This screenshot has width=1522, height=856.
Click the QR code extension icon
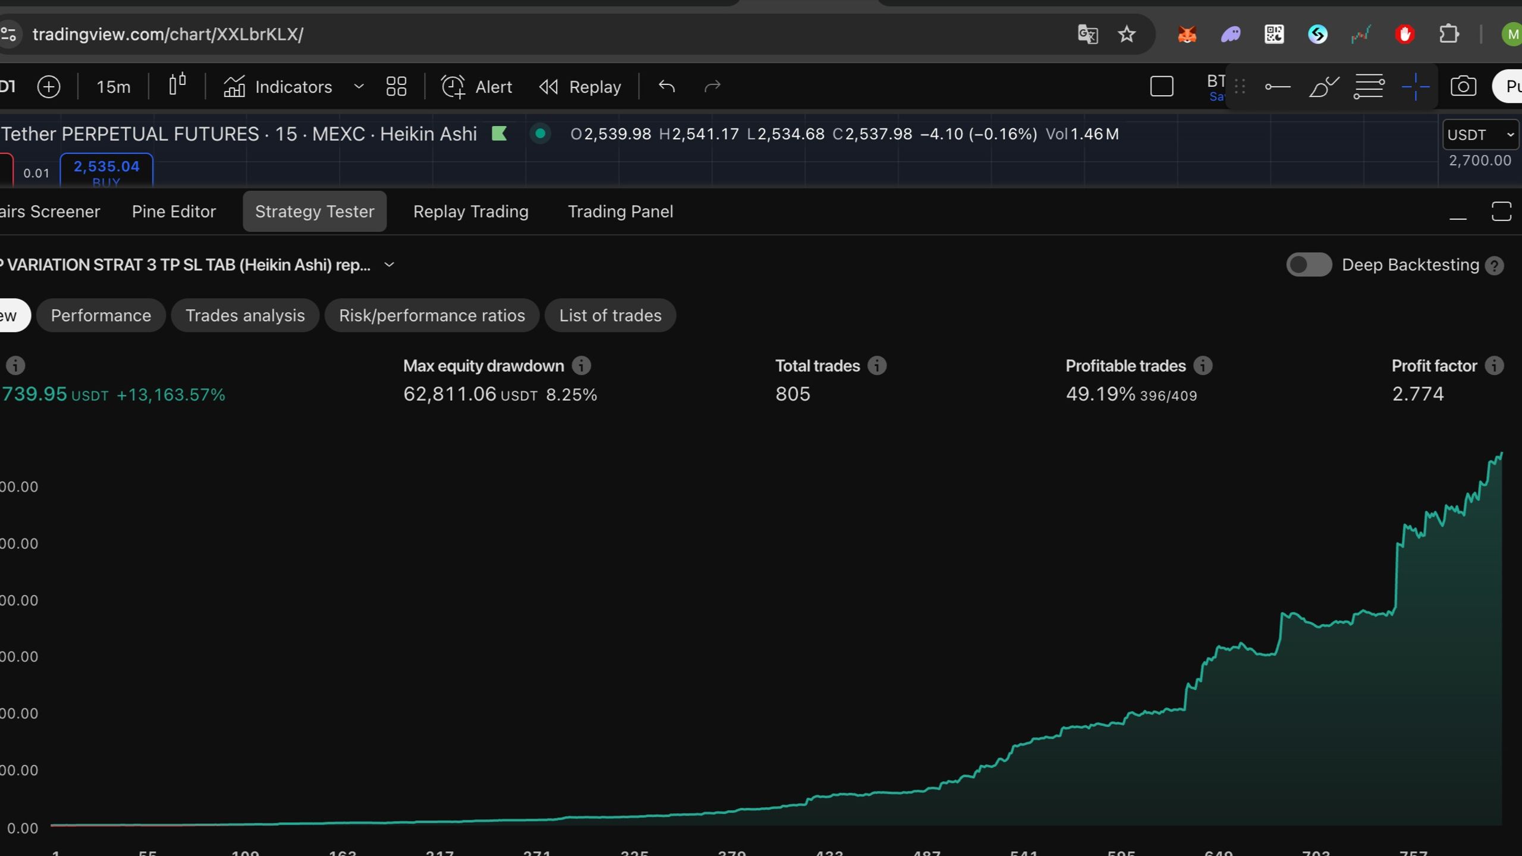point(1274,34)
